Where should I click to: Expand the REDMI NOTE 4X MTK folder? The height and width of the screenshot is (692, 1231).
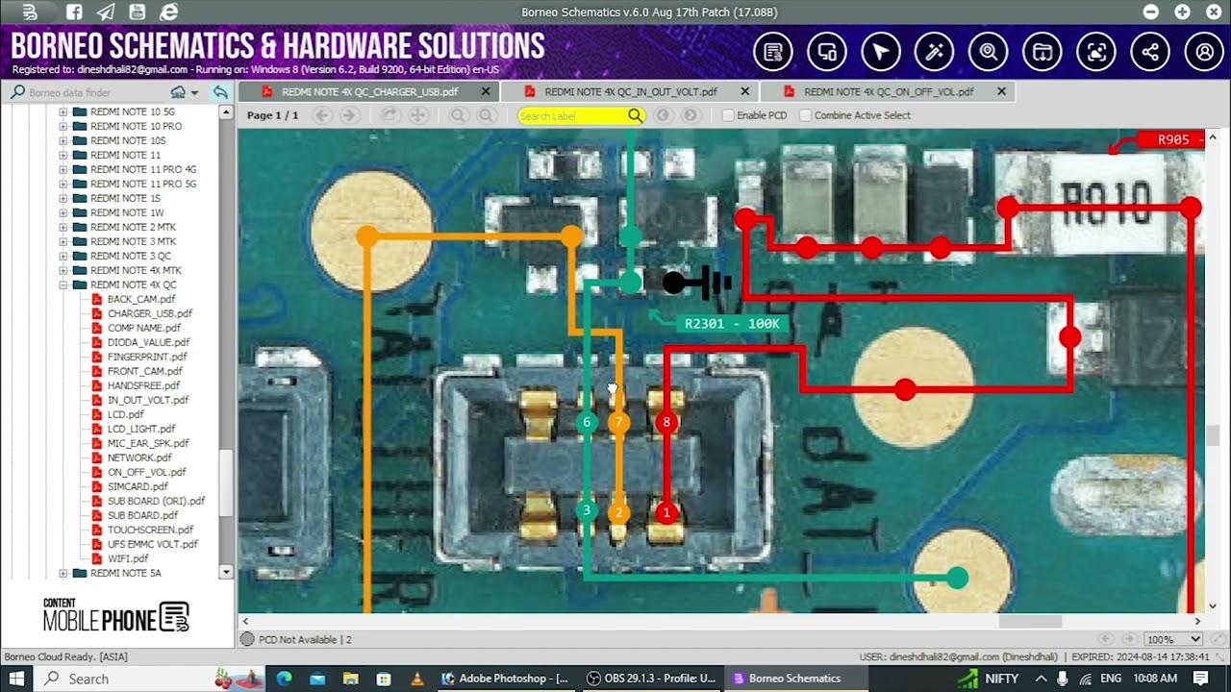63,270
